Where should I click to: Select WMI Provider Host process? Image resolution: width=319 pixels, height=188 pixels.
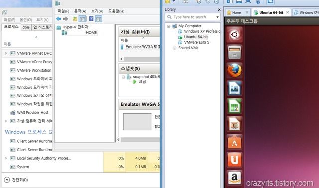tap(27, 113)
